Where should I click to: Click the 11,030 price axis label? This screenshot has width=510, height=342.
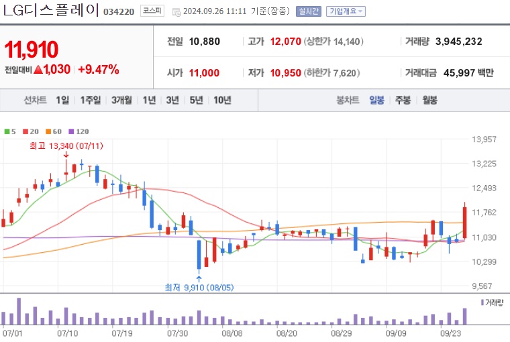pos(484,237)
